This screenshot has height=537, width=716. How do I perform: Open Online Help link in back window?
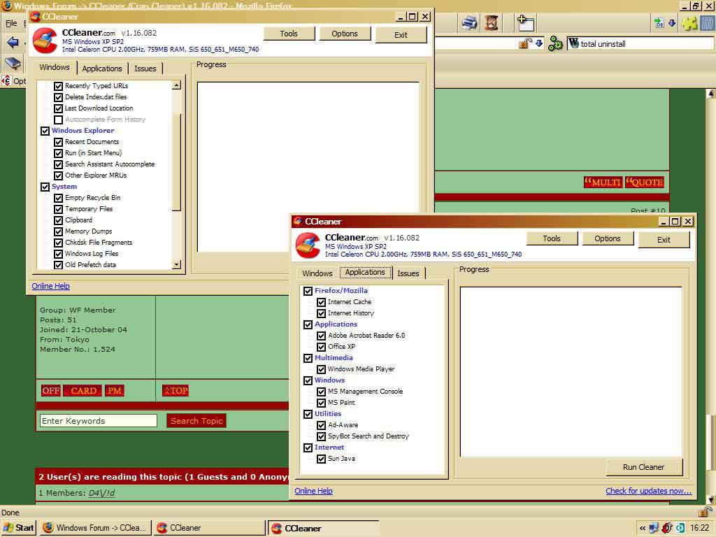(50, 286)
